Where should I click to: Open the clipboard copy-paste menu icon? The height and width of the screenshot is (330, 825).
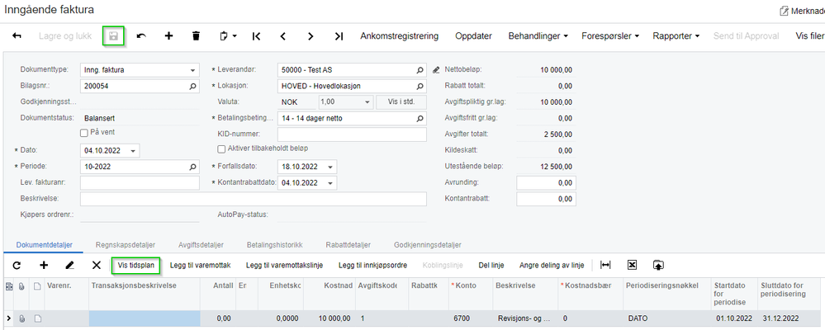(228, 35)
